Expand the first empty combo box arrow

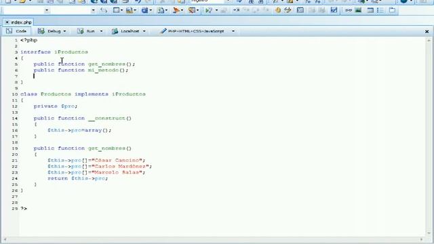pyautogui.click(x=47, y=11)
